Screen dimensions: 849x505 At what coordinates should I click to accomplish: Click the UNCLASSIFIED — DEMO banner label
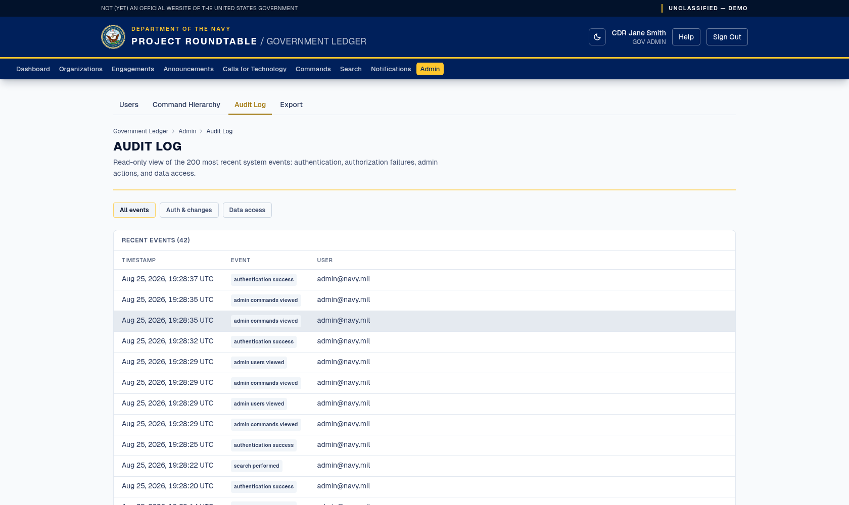(707, 8)
